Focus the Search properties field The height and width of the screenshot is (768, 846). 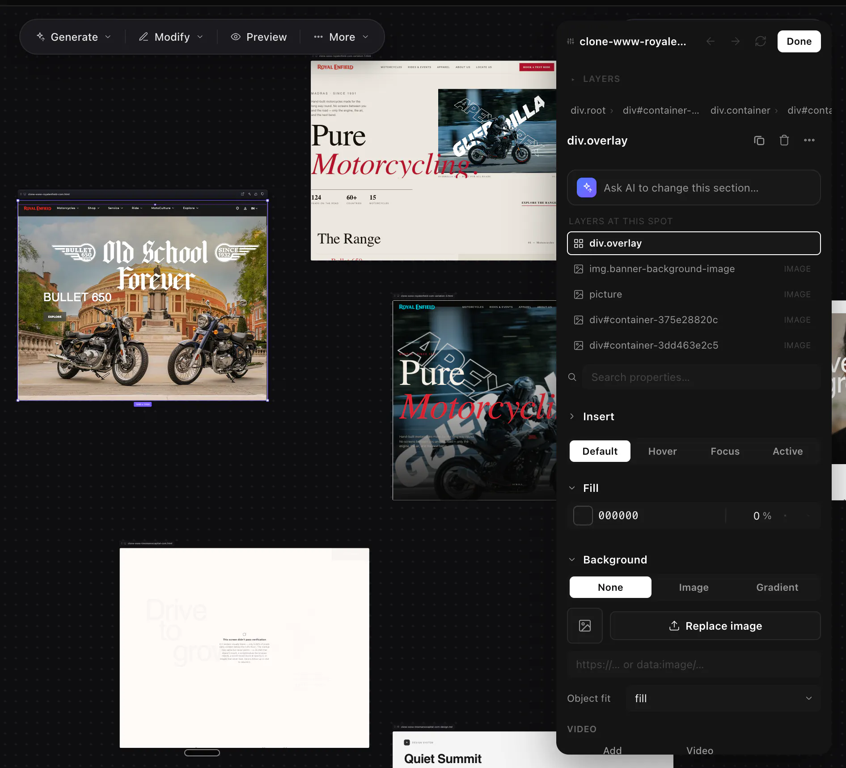pos(701,377)
